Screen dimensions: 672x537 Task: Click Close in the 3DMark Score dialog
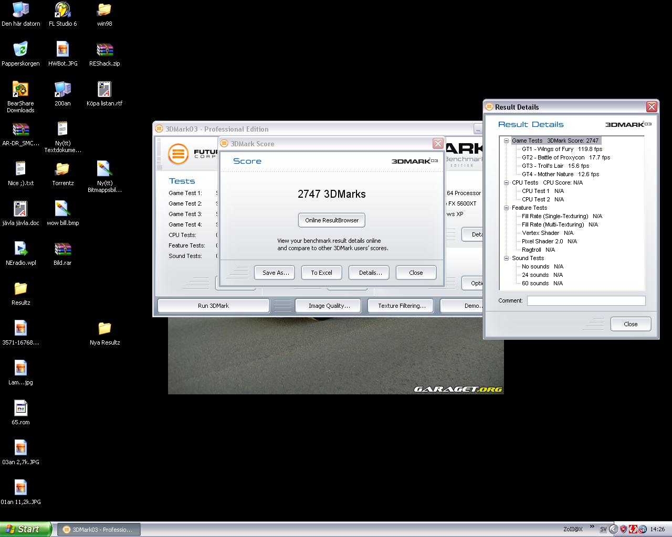416,273
